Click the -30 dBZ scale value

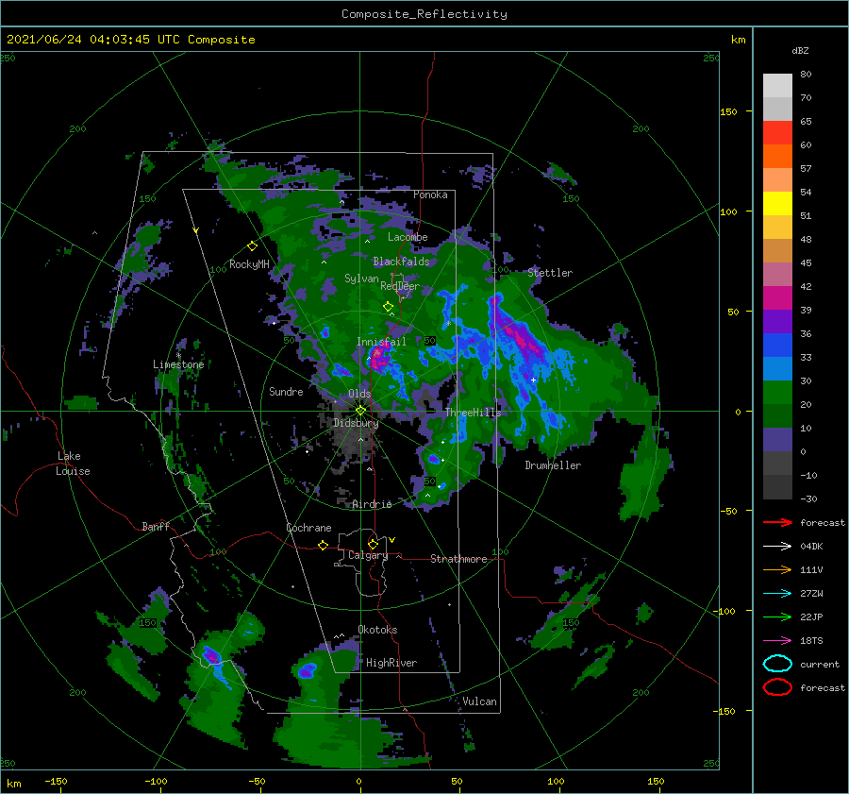click(808, 498)
